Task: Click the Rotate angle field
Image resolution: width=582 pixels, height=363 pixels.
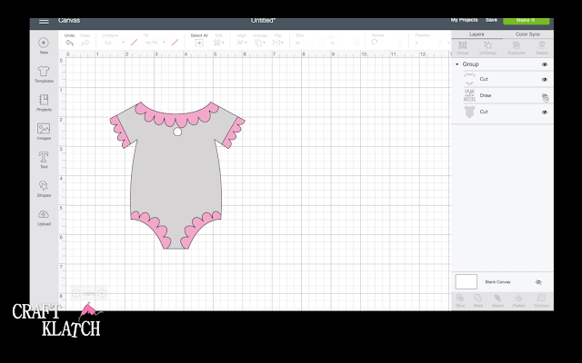Action: coord(391,43)
